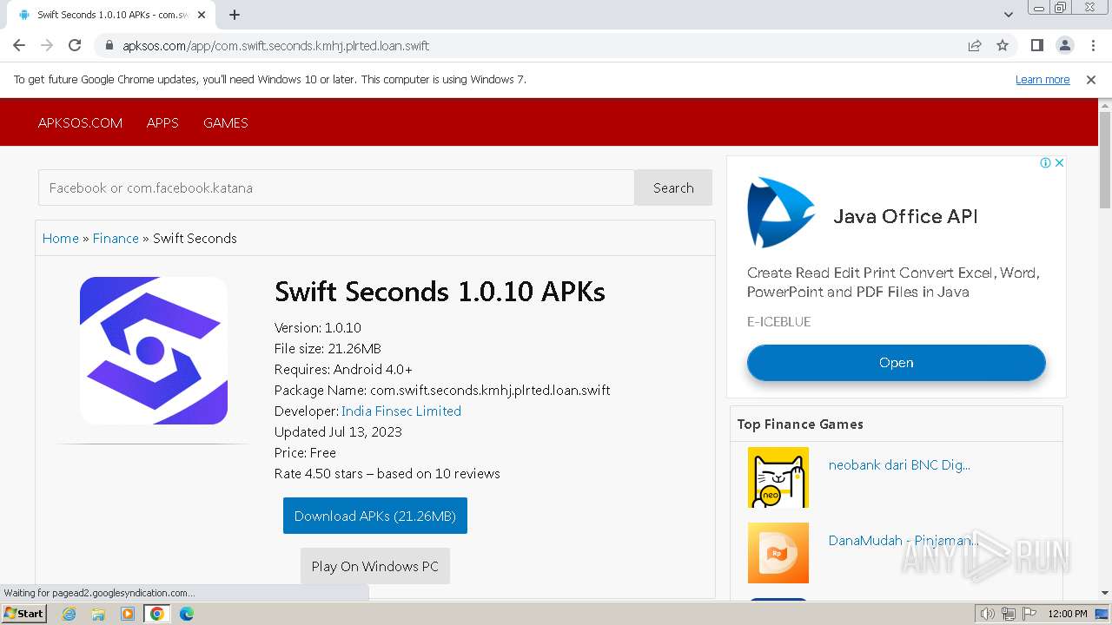This screenshot has height=625, width=1112.
Task: Click the Open button in the ad
Action: (x=897, y=363)
